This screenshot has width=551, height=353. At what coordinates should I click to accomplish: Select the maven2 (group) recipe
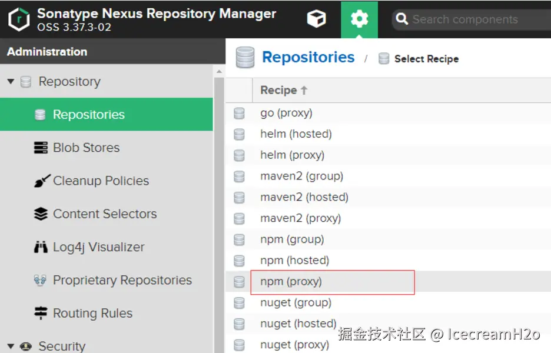[x=389, y=176]
